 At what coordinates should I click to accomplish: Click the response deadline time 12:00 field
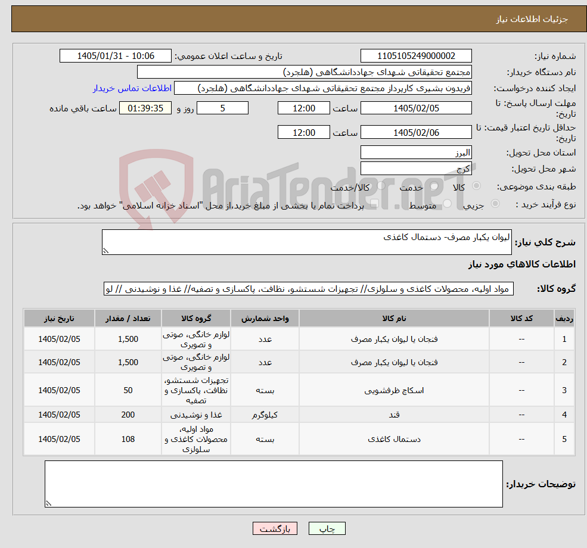coord(303,108)
